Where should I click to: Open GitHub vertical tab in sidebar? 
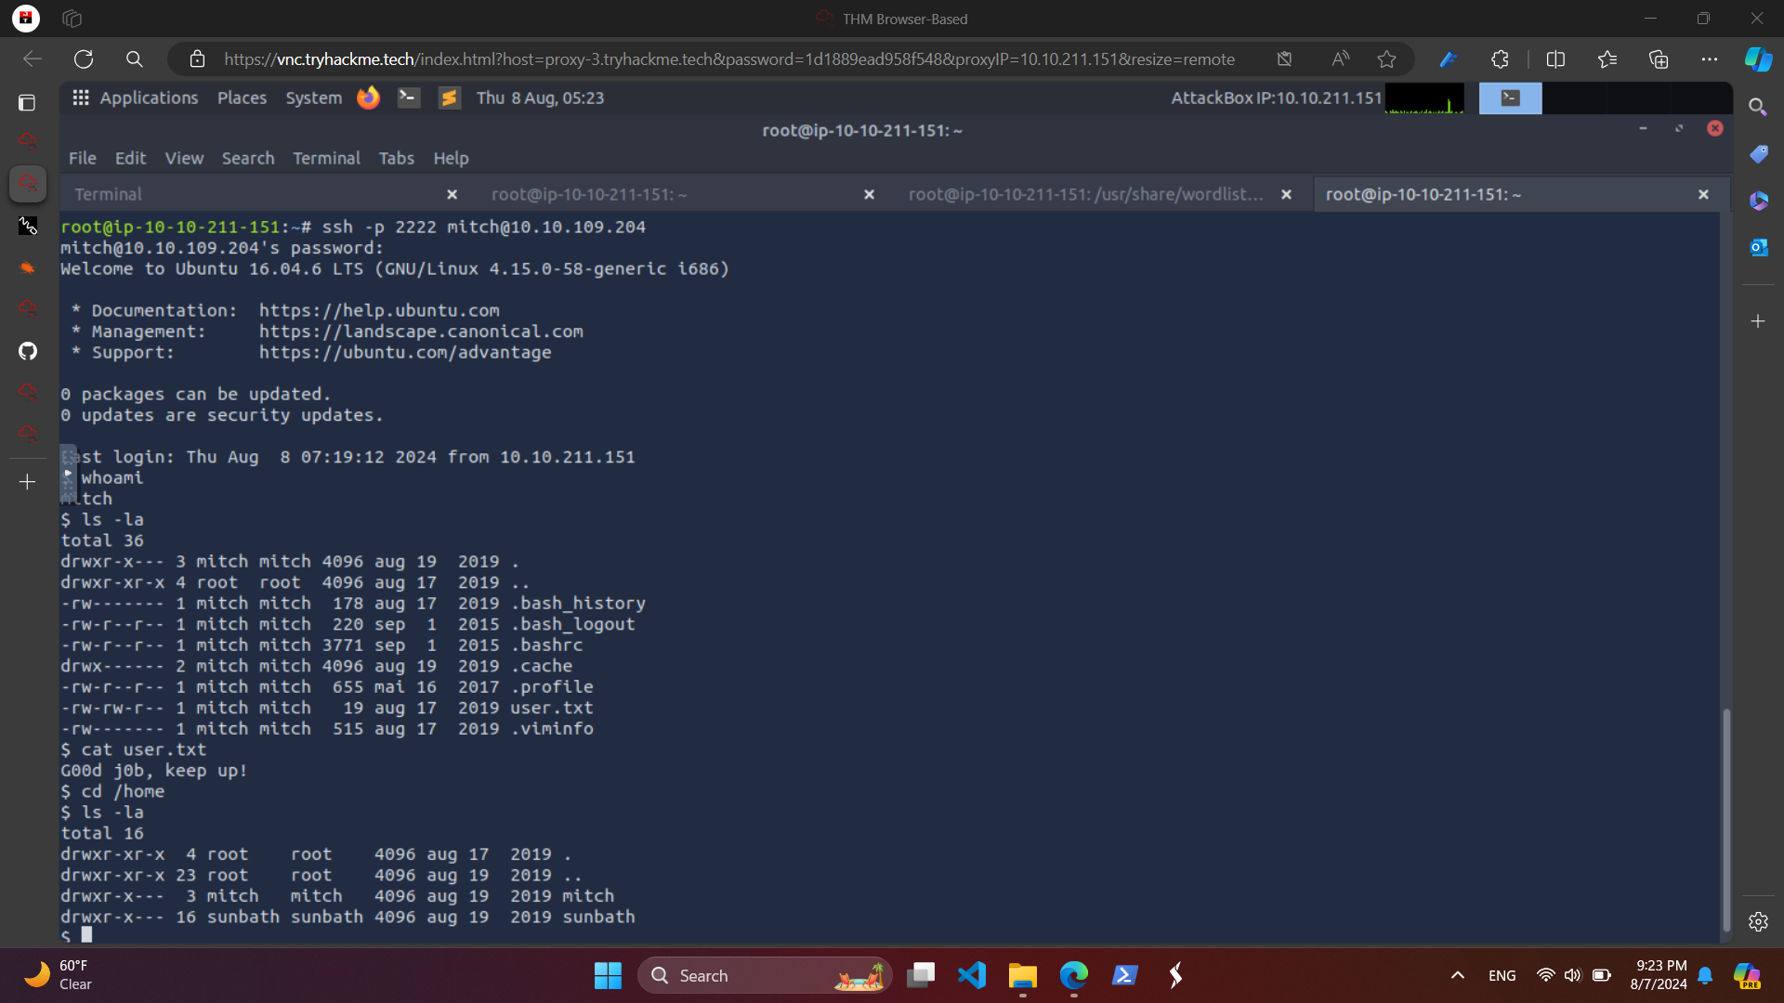coord(28,351)
